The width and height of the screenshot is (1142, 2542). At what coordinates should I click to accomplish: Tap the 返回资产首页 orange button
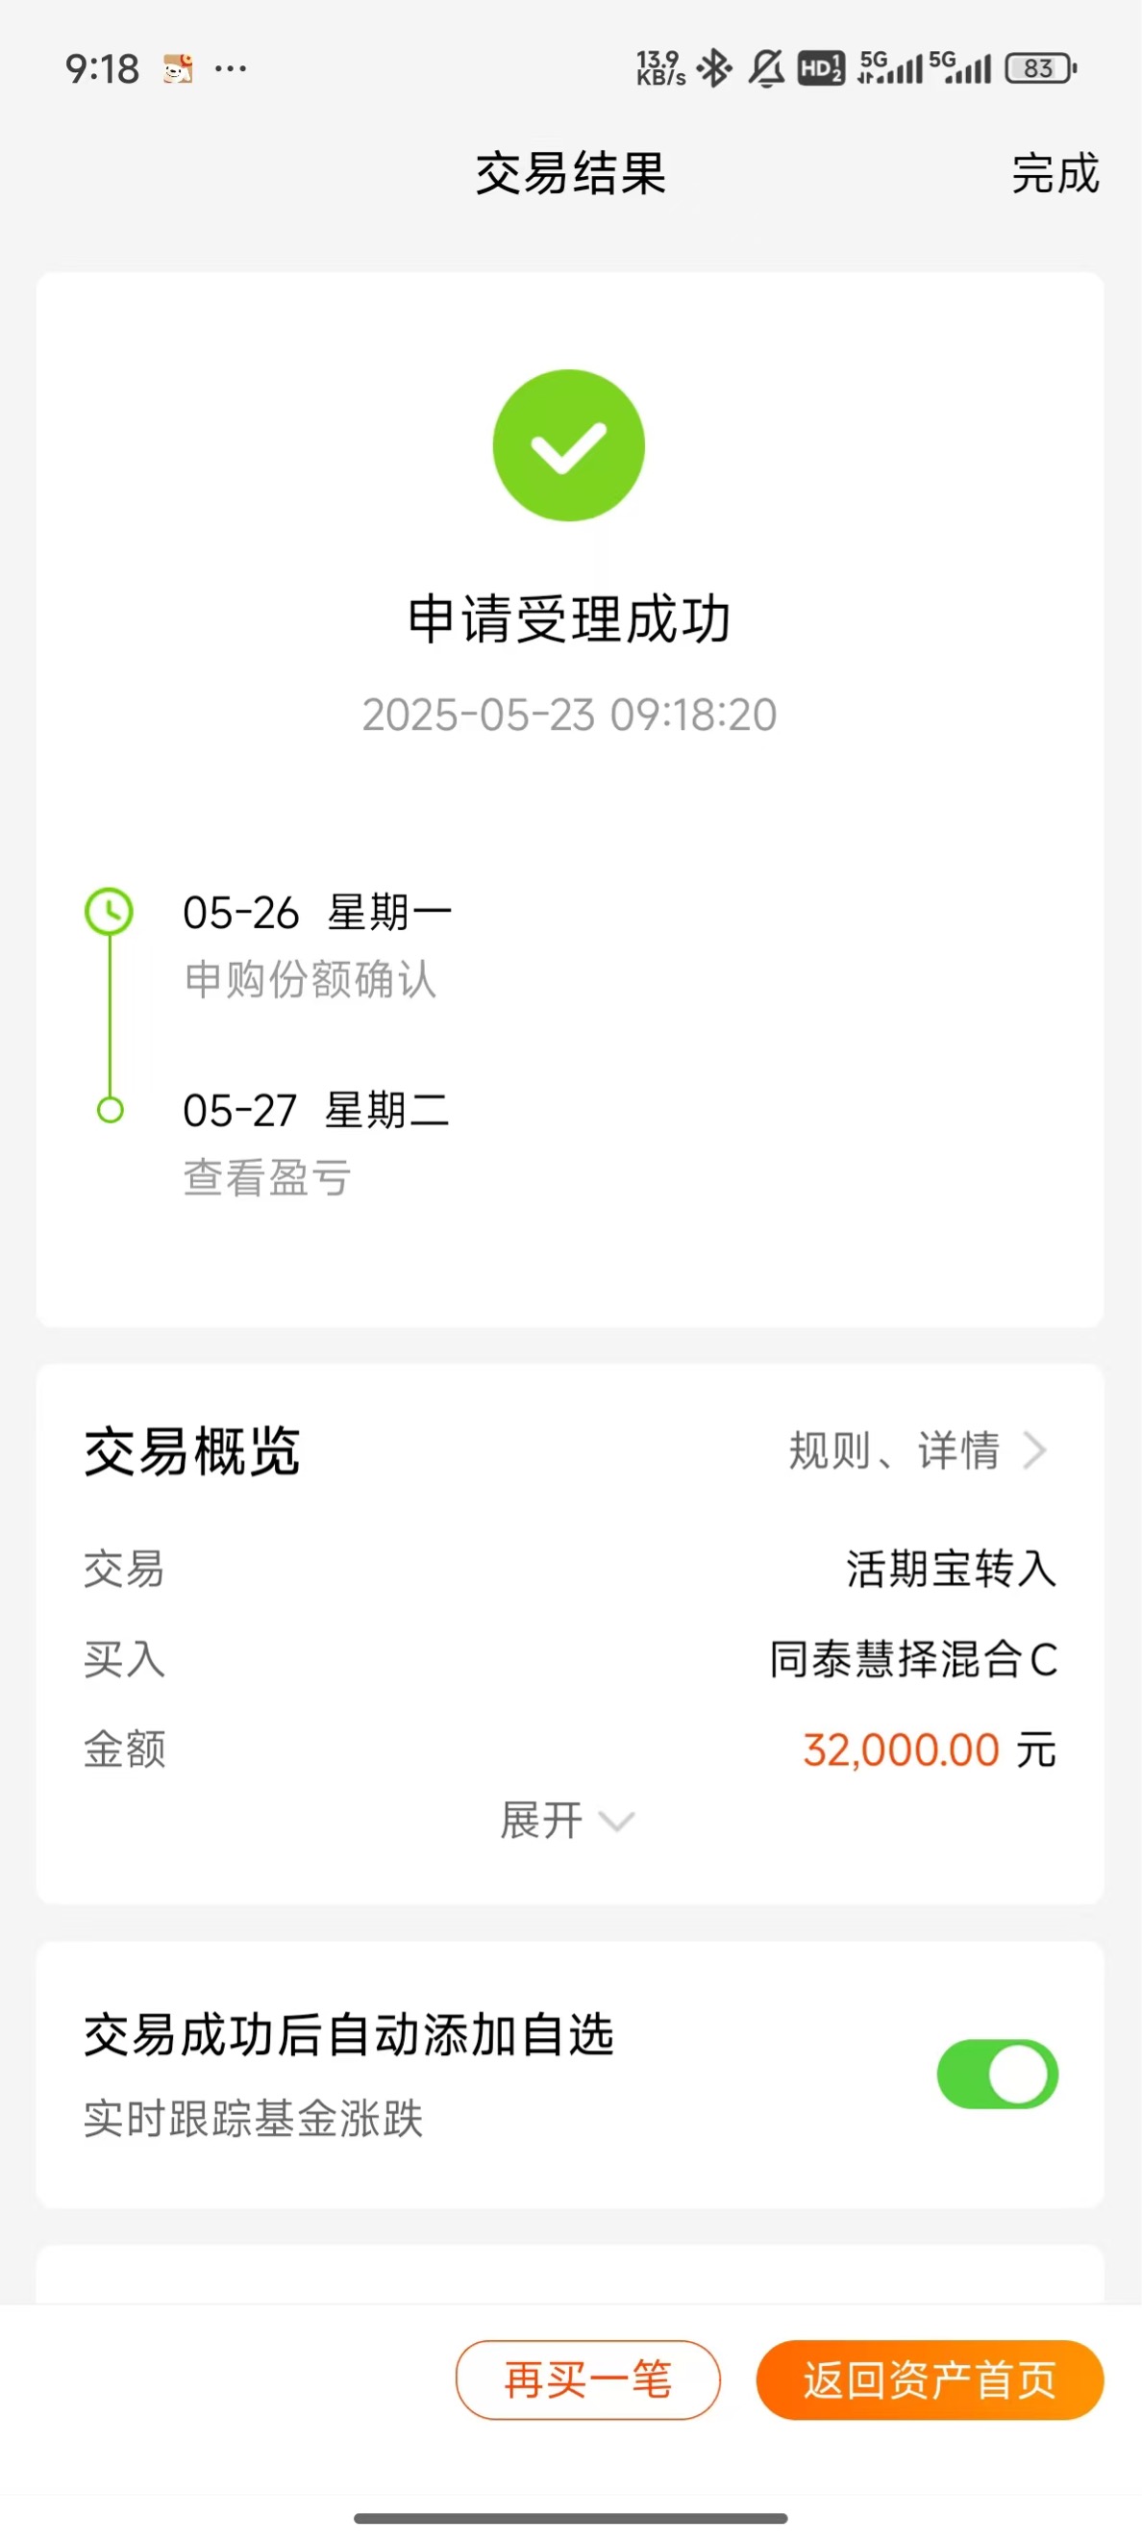(929, 2379)
